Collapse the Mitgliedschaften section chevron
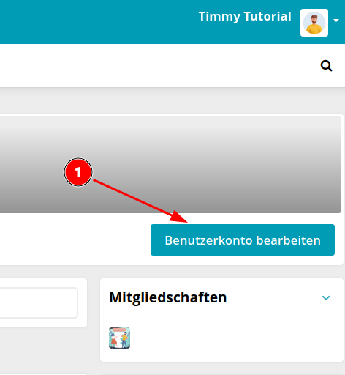This screenshot has width=345, height=375. (326, 297)
